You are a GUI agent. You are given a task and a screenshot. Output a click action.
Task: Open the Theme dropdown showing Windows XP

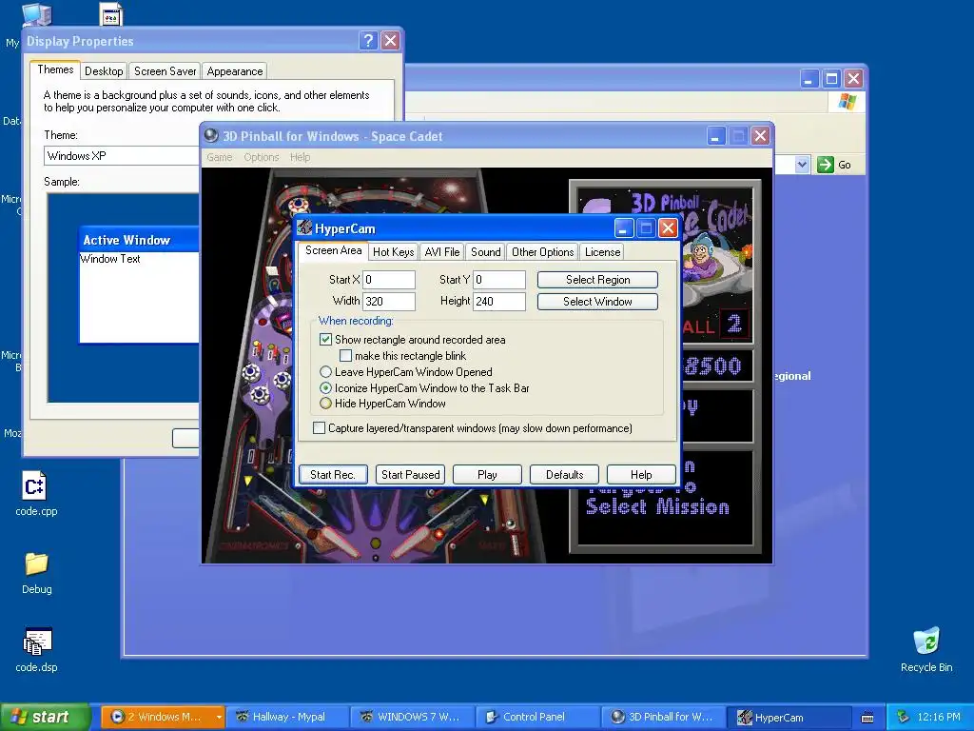pyautogui.click(x=122, y=155)
